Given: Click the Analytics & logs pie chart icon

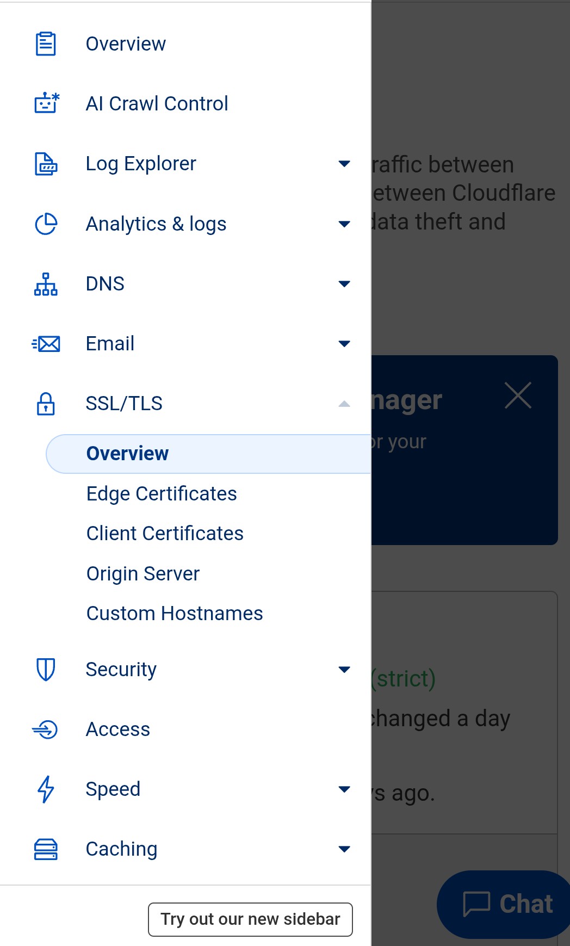Looking at the screenshot, I should pos(46,224).
